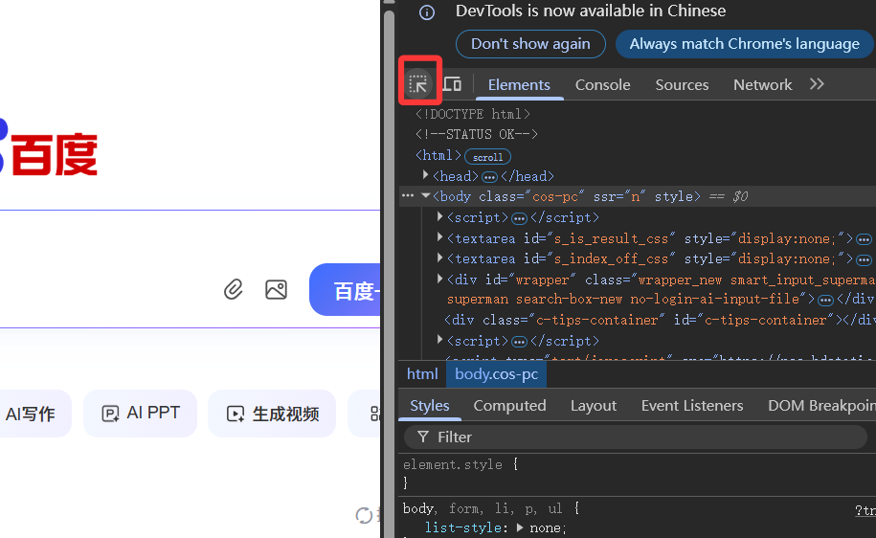
Task: Click the filter funnel icon in Styles
Action: (x=423, y=437)
